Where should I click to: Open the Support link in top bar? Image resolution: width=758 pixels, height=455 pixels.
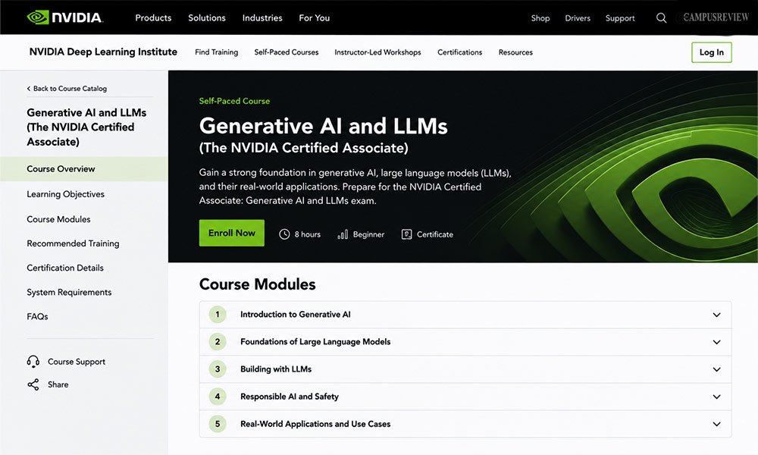pyautogui.click(x=620, y=18)
